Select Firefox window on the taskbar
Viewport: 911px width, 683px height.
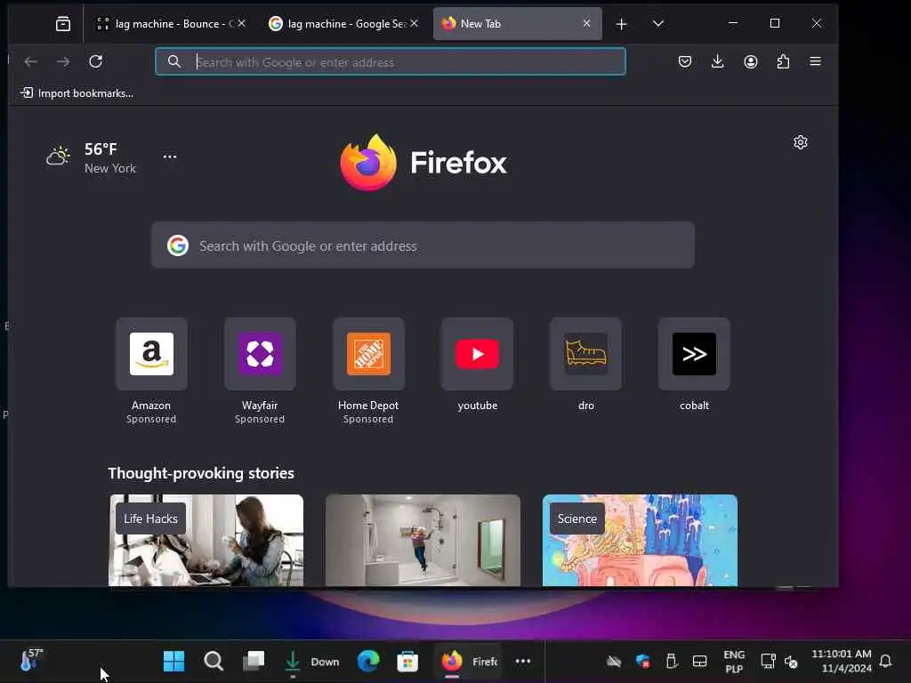[x=468, y=661]
